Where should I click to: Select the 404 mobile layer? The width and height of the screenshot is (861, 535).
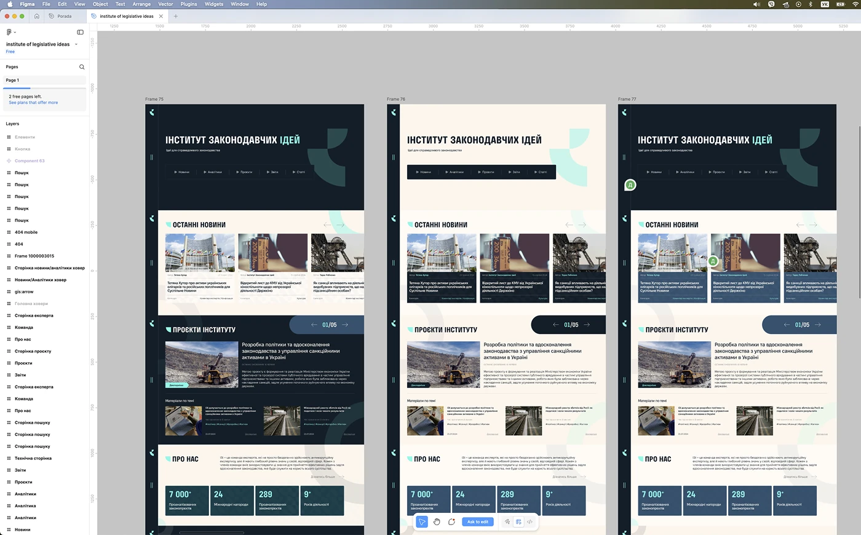(26, 232)
